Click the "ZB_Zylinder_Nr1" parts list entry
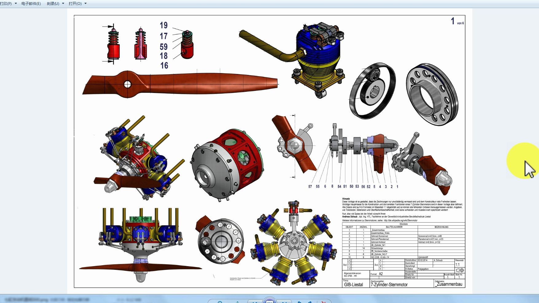Image resolution: width=539 pixels, height=303 pixels. tap(378, 245)
